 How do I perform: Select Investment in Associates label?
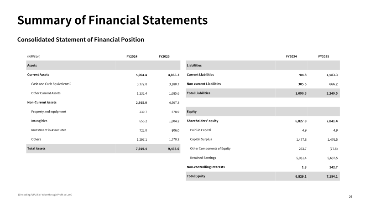coord(49,130)
